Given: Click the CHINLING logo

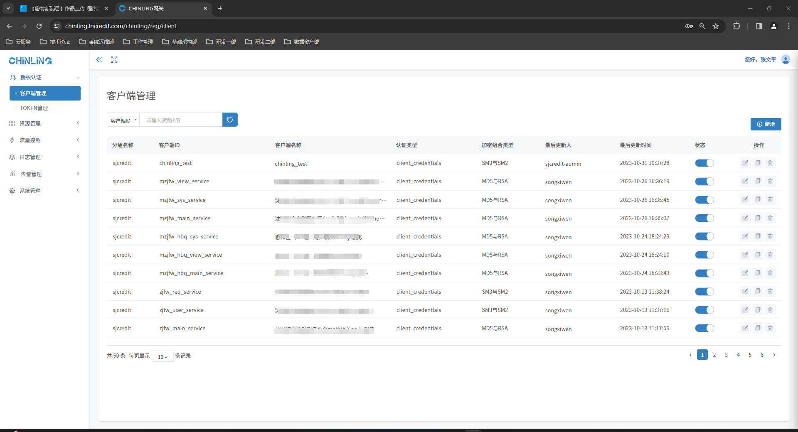Looking at the screenshot, I should point(30,61).
